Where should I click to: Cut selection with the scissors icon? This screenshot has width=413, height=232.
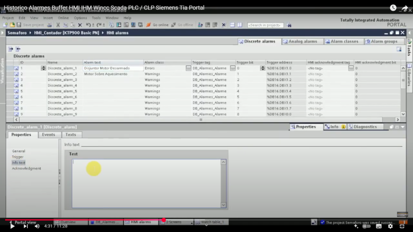pos(58,25)
